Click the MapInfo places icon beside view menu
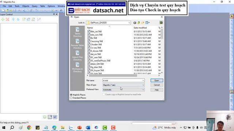This screenshot has height=131, width=234. [x=161, y=23]
